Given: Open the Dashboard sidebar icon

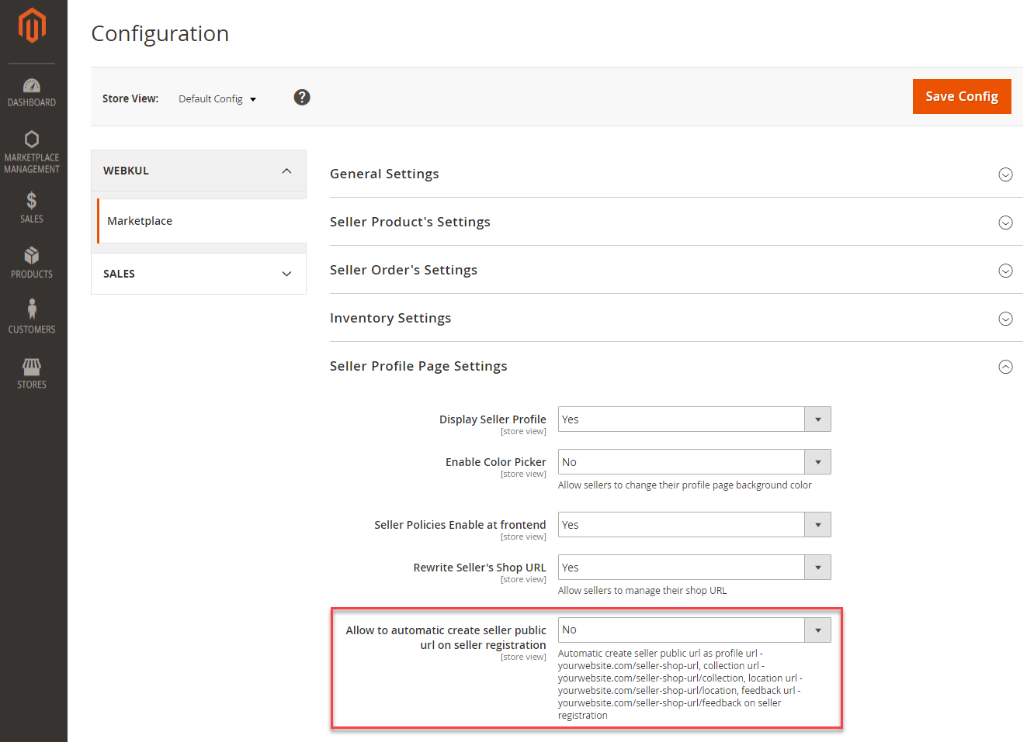Looking at the screenshot, I should click(32, 92).
